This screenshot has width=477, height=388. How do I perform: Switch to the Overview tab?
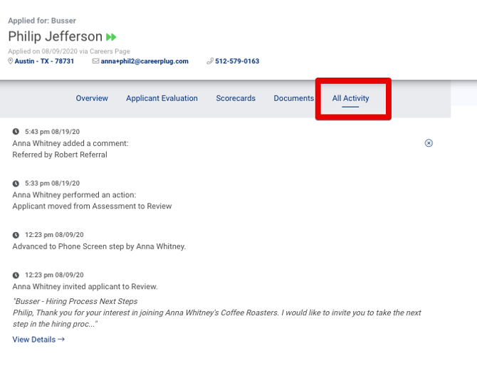(92, 98)
